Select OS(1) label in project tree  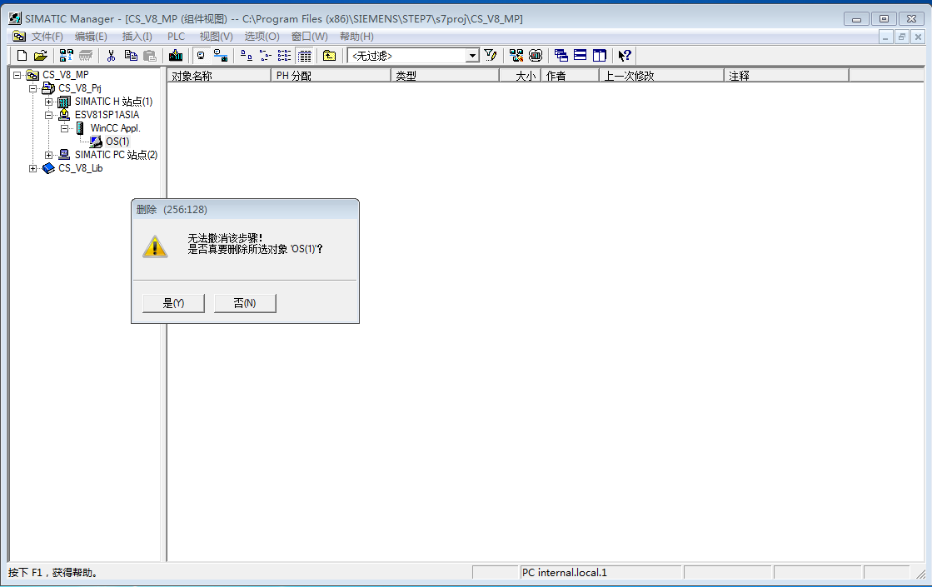pyautogui.click(x=117, y=142)
